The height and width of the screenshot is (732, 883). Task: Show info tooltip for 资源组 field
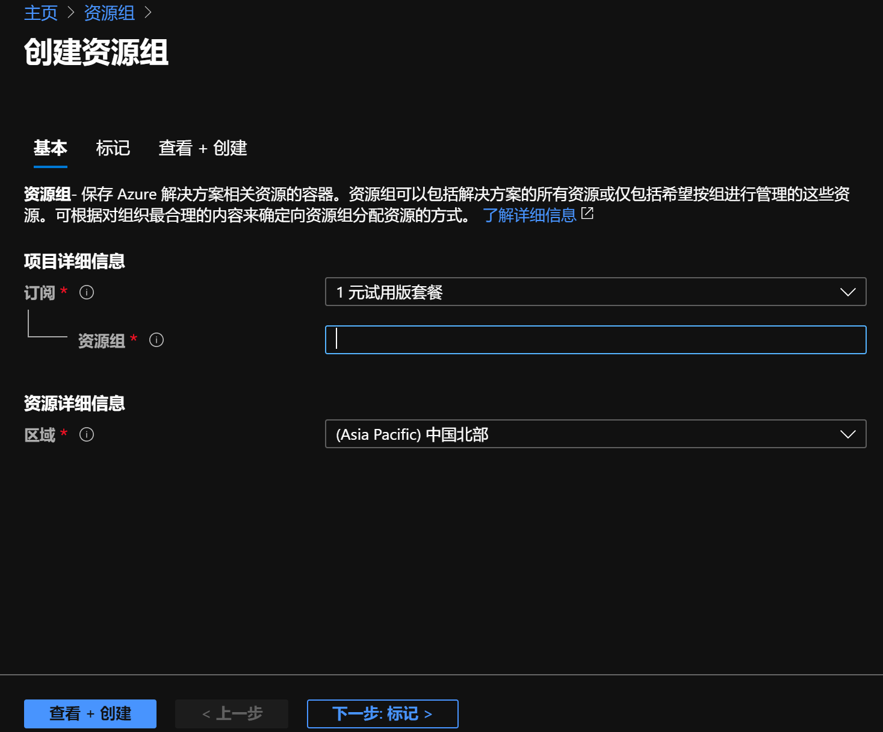tap(156, 340)
